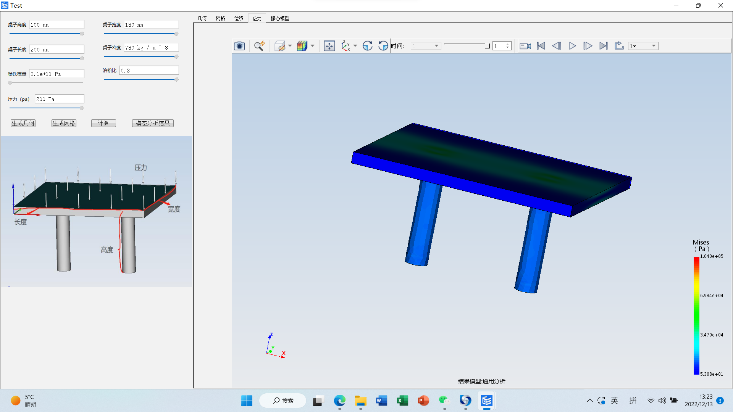Click the 桌子宽度 input field

[151, 25]
